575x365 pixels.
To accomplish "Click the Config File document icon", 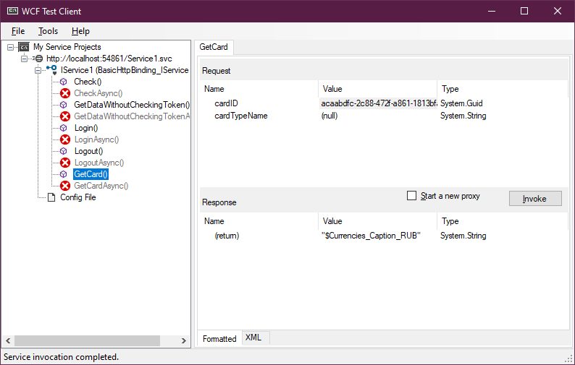I will point(51,197).
